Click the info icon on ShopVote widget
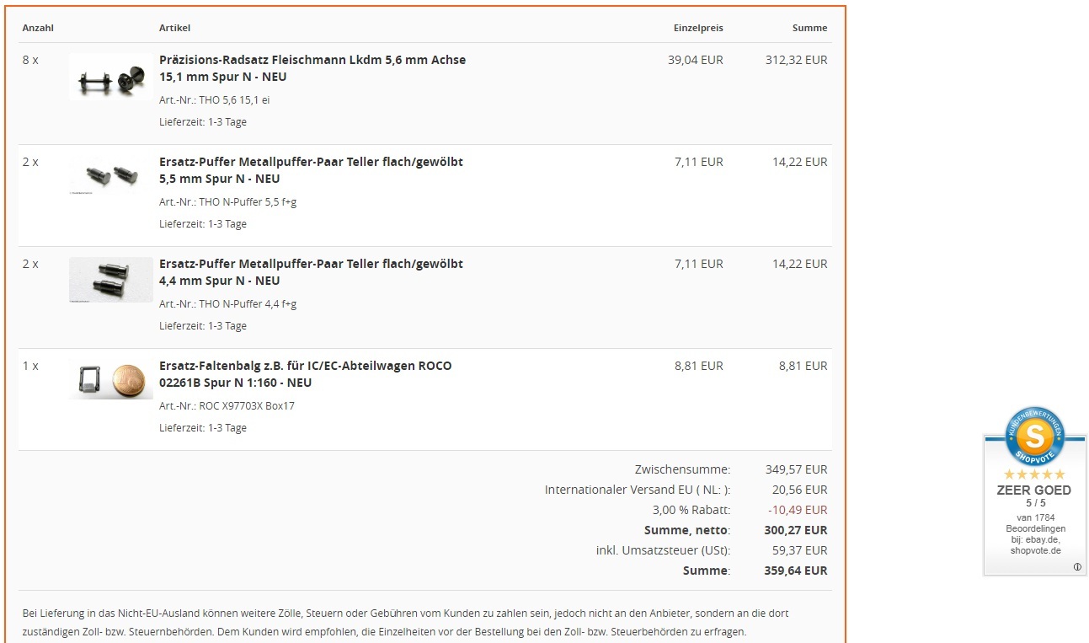The width and height of the screenshot is (1089, 643). 1077,567
